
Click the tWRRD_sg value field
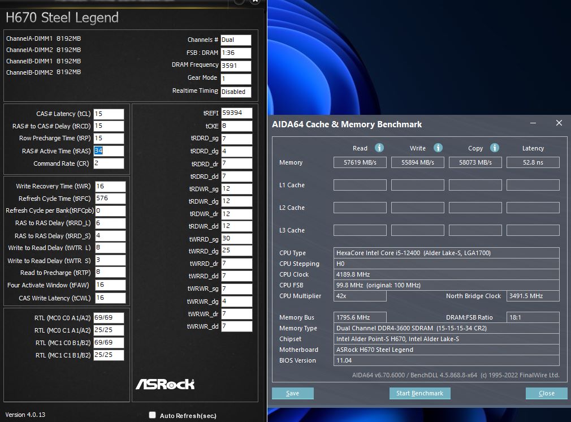236,239
